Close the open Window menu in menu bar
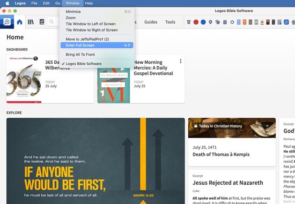 (72, 3)
